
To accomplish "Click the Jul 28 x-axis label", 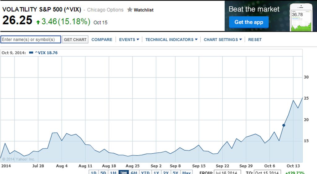I will pyautogui.click(x=38, y=166).
